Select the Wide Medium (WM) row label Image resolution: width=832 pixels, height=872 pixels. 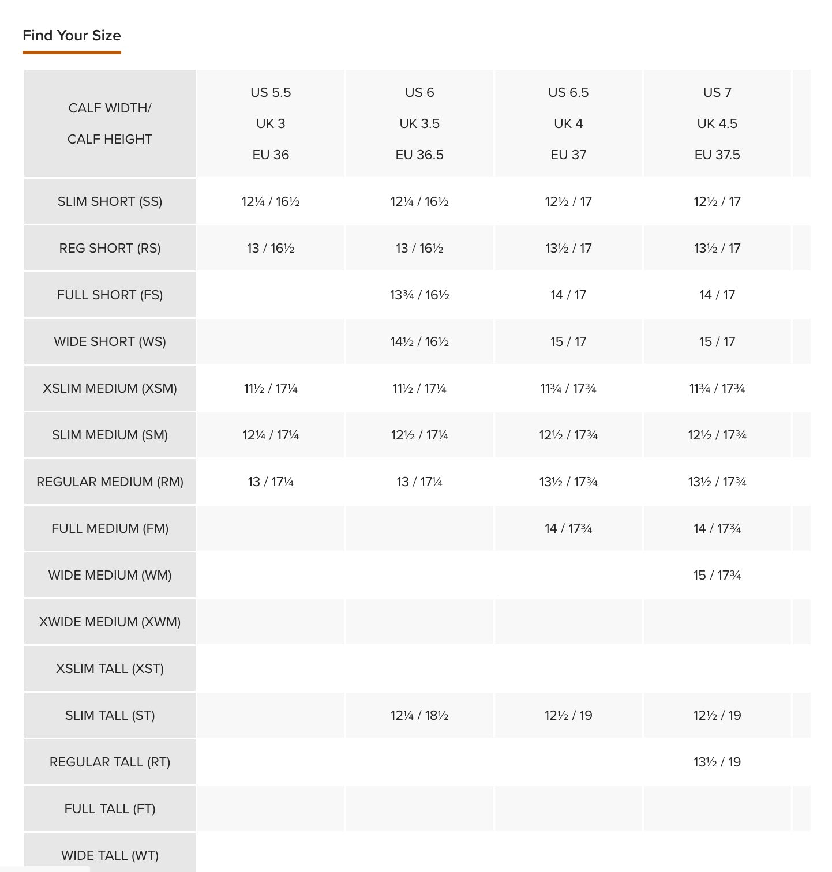click(110, 575)
